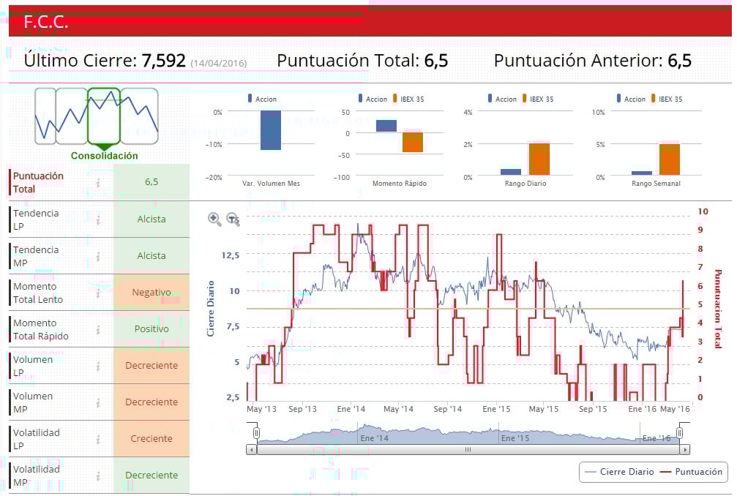Click the navigator scroll right arrow
Screen dimensions: 737x496
click(685, 449)
